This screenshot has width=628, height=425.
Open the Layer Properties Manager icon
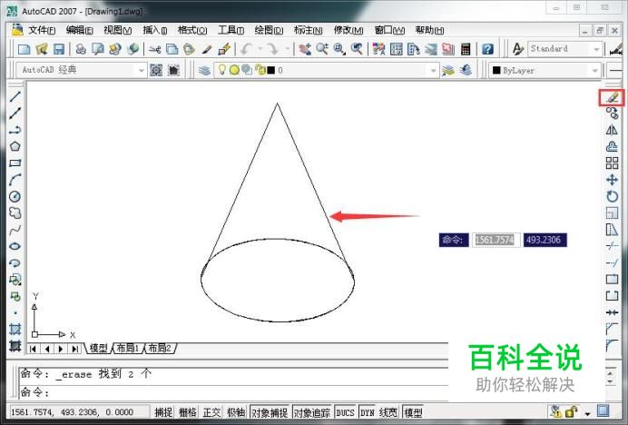pyautogui.click(x=204, y=71)
